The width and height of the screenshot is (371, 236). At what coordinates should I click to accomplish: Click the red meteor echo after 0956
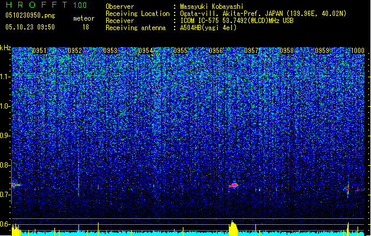pos(234,185)
